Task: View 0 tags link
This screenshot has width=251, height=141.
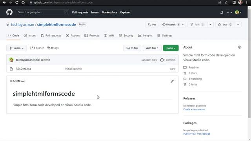Action: [x=53, y=48]
